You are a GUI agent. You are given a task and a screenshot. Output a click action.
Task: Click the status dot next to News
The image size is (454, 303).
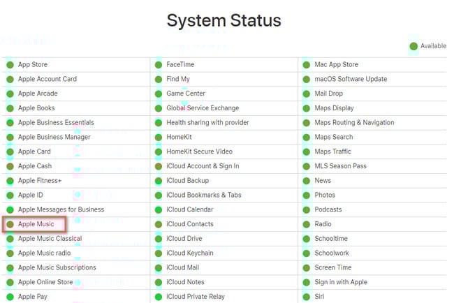click(x=307, y=181)
